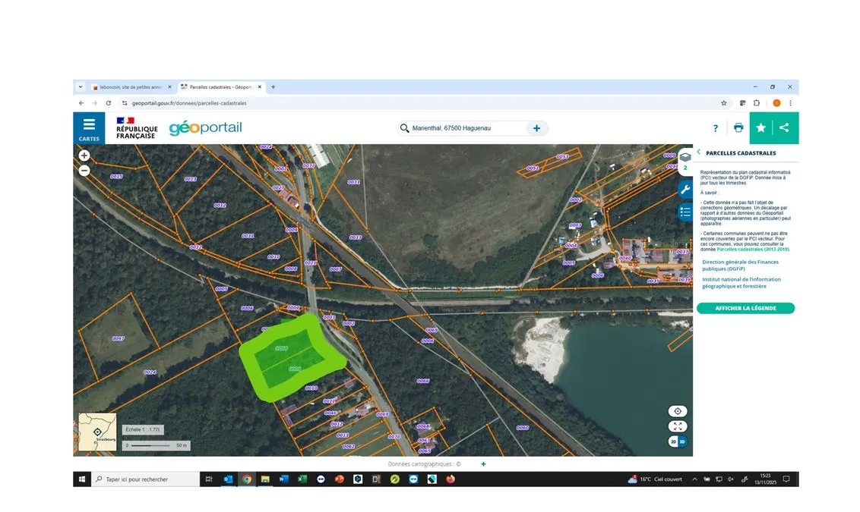Viewport: 860px width, 512px height.
Task: Open advanced search with the plus button
Action: point(536,128)
